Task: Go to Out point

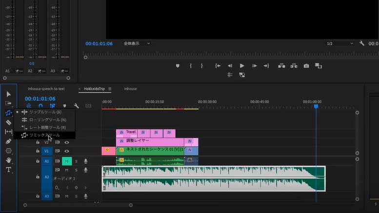Action: tap(266, 66)
